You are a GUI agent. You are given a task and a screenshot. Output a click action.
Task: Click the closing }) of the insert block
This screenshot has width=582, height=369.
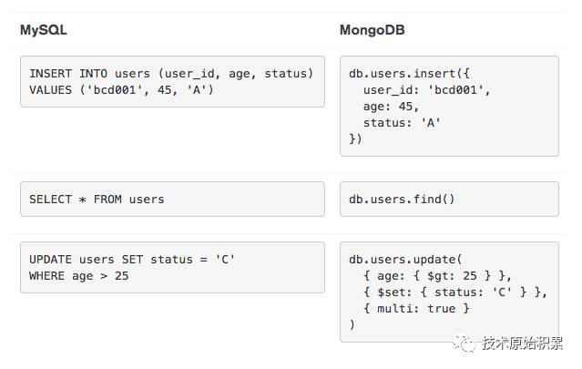pyautogui.click(x=355, y=138)
